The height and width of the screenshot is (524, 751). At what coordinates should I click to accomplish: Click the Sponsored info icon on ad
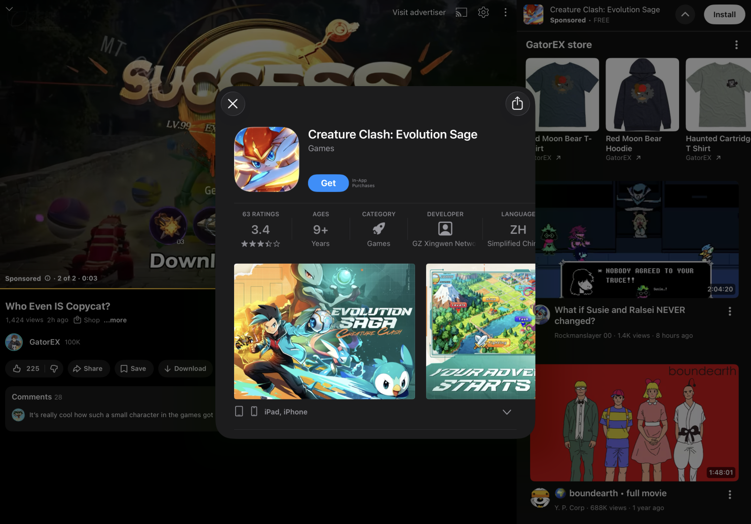click(x=48, y=278)
